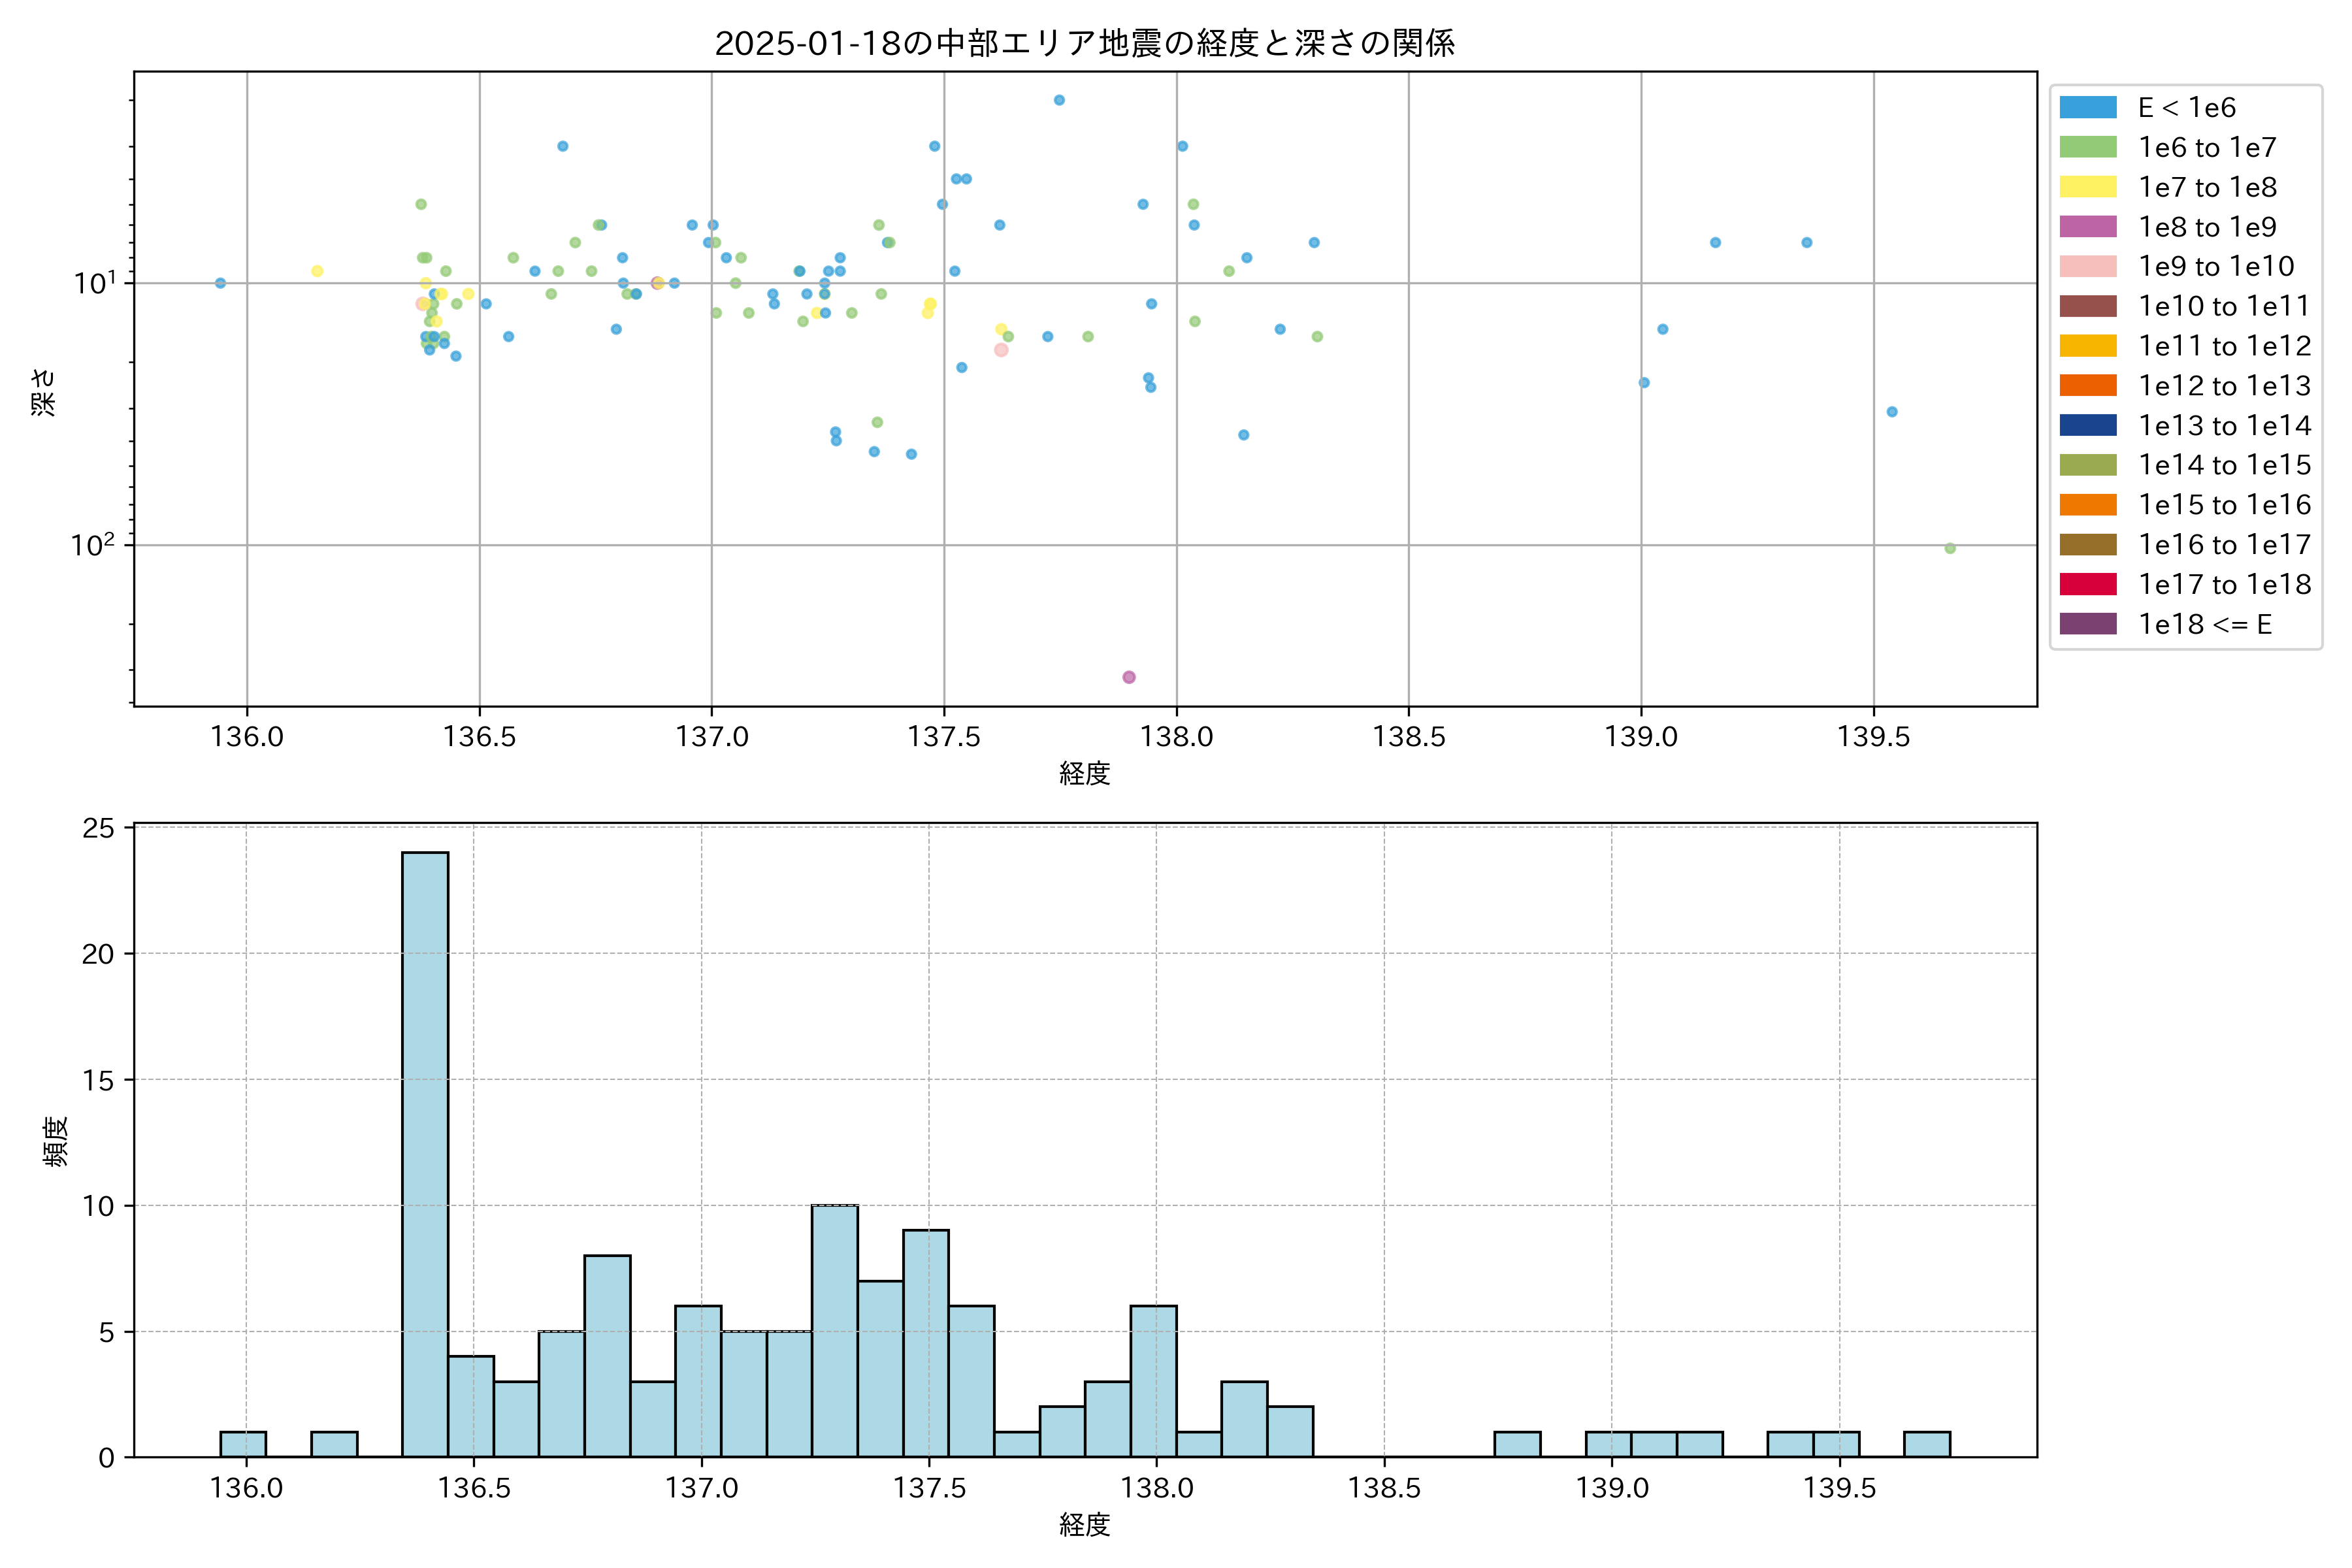The height and width of the screenshot is (1568, 2352).
Task: Click the blue E < 1e6 legend swatch
Action: [x=2087, y=107]
